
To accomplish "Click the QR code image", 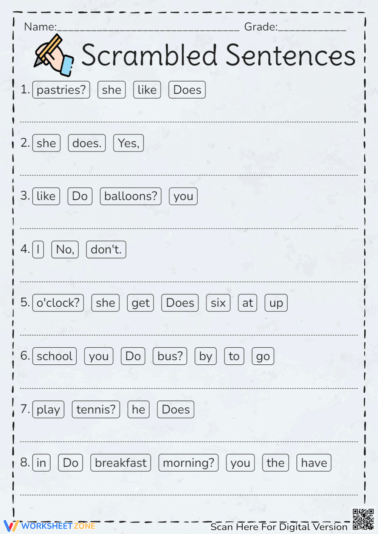I will coord(363,519).
